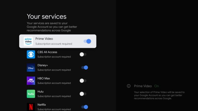Select the Prime Video service row label
Image resolution: width=198 pixels, height=111 pixels.
click(44, 39)
